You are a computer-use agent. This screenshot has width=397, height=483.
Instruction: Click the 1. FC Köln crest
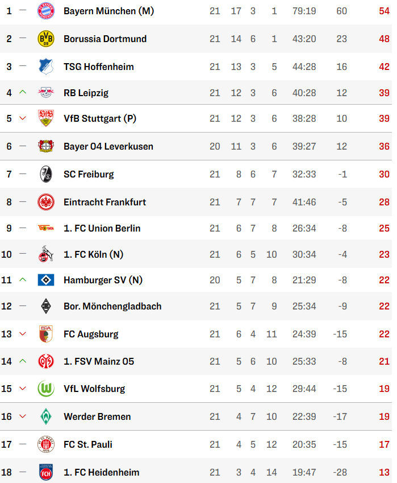(x=46, y=254)
